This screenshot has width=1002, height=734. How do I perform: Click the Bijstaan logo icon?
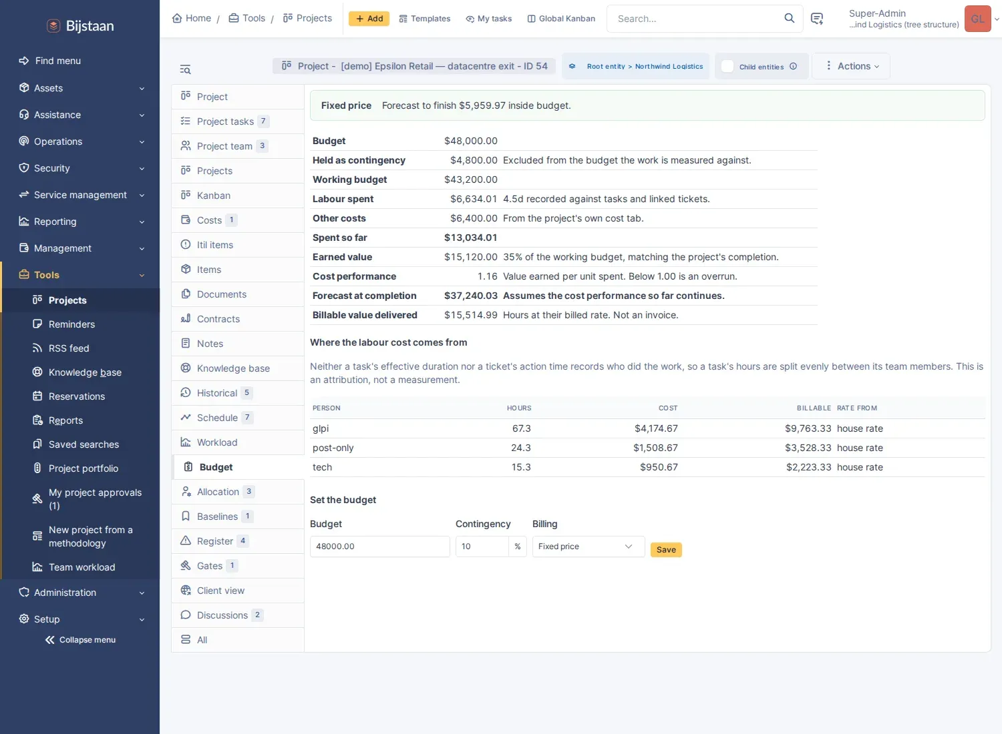click(53, 26)
